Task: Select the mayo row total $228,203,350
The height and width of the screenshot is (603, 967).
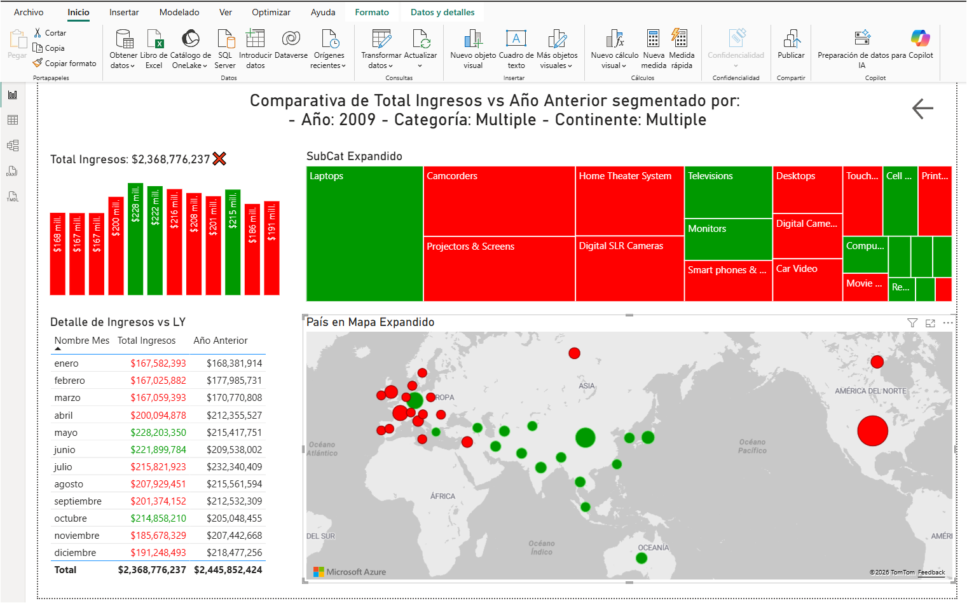Action: click(158, 433)
